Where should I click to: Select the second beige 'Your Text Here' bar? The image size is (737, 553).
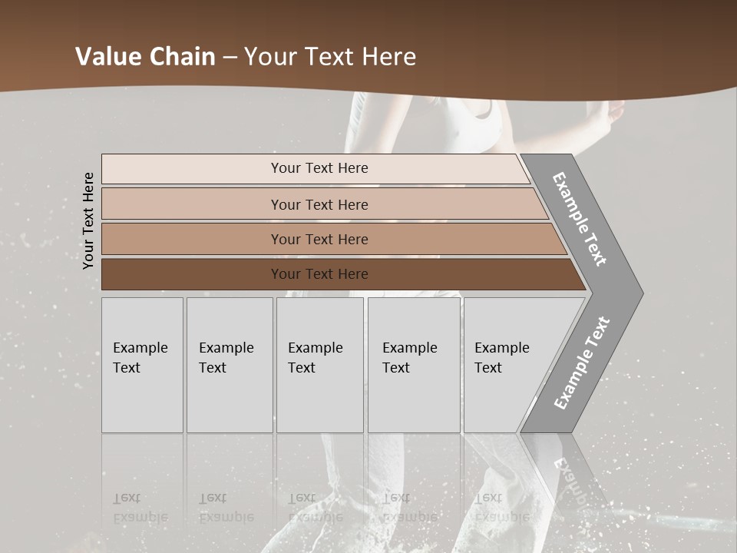pyautogui.click(x=325, y=204)
